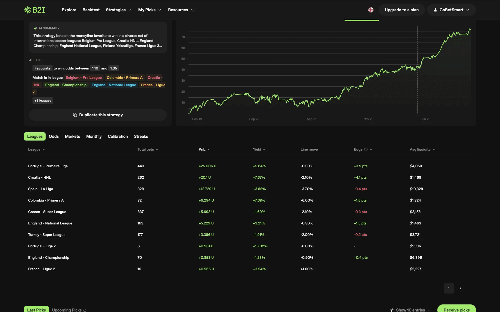Image resolution: width=500 pixels, height=312 pixels.
Task: Click Turkey - Super League row
Action: (x=250, y=235)
